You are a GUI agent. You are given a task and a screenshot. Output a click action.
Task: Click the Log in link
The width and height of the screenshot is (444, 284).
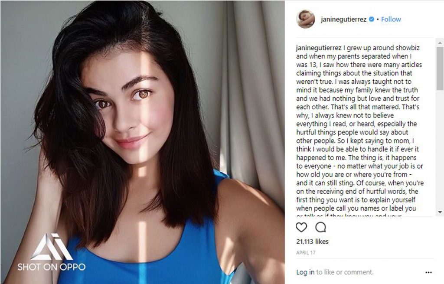click(305, 272)
